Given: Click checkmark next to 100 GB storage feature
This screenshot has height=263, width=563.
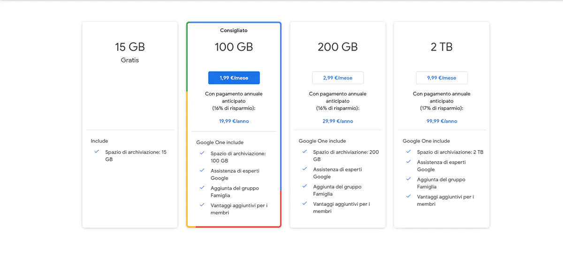Looking at the screenshot, I should pyautogui.click(x=202, y=153).
